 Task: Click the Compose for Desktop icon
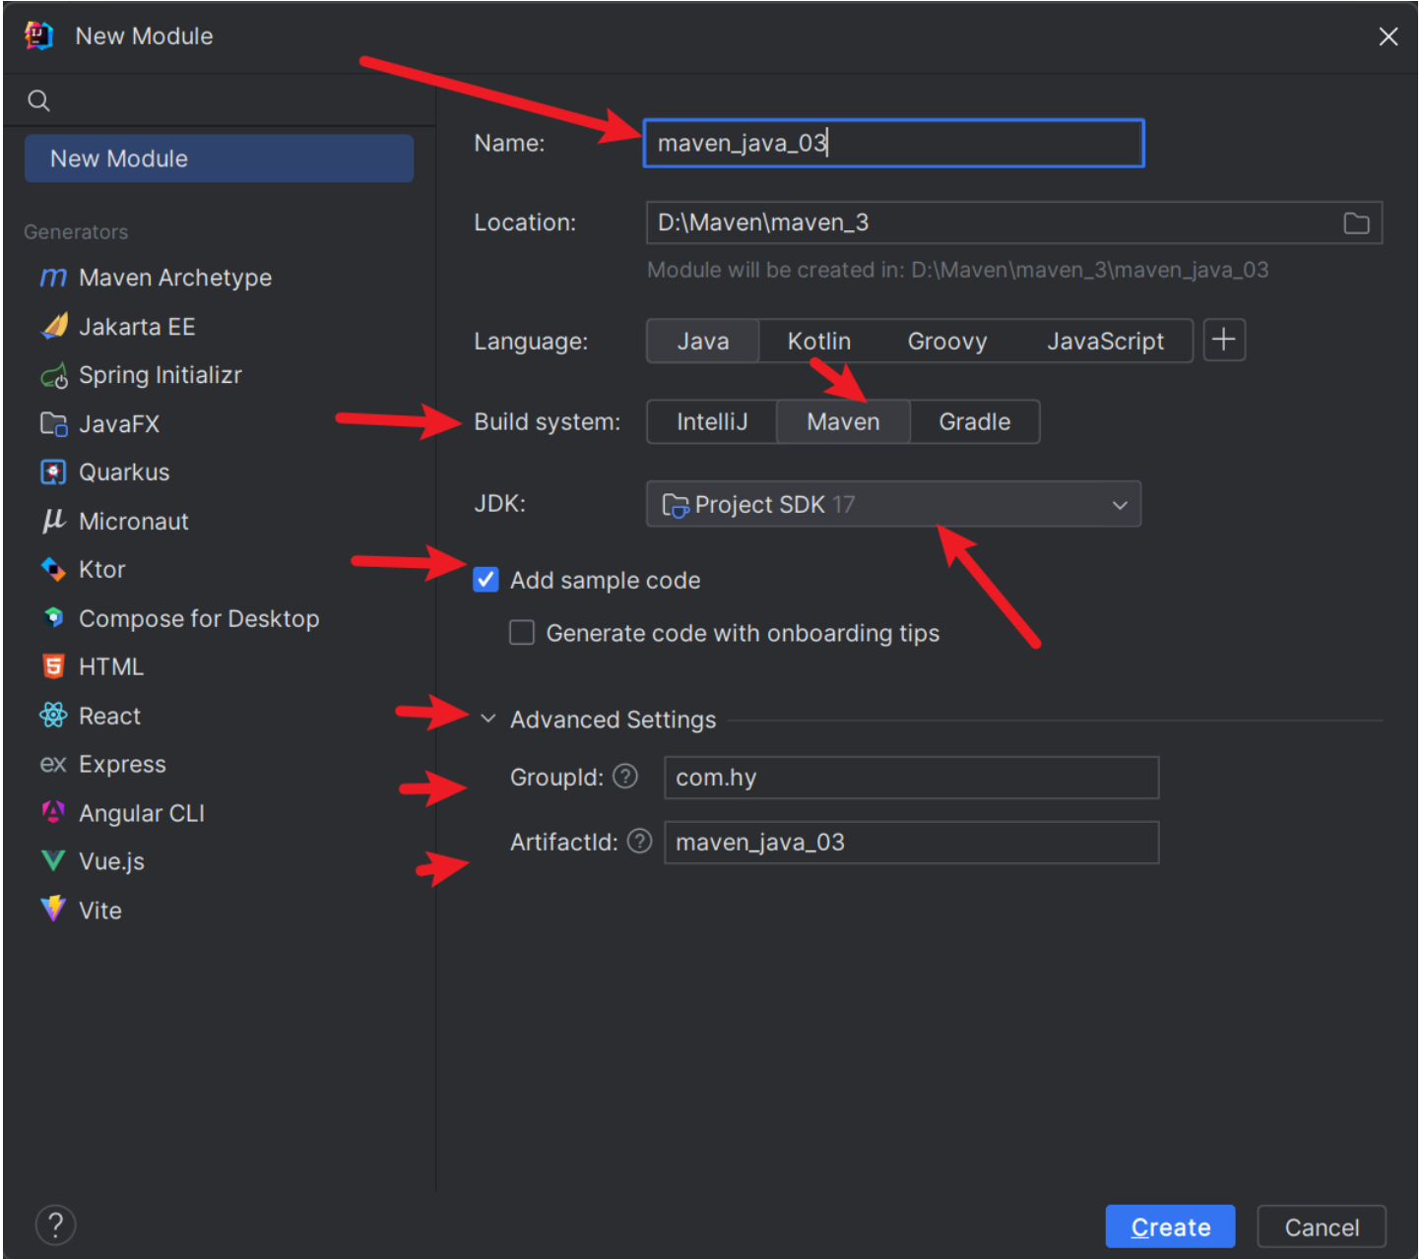[53, 618]
